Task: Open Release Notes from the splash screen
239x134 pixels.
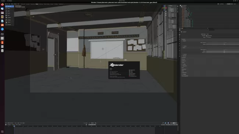Action: click(132, 70)
